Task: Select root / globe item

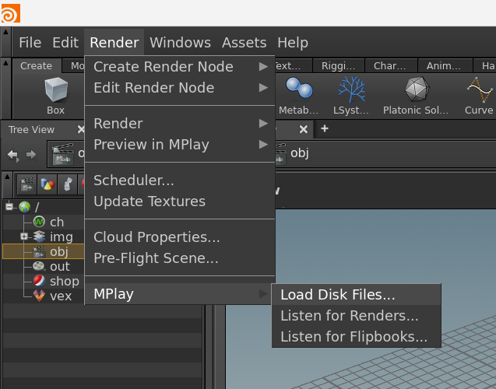Action: tap(25, 207)
